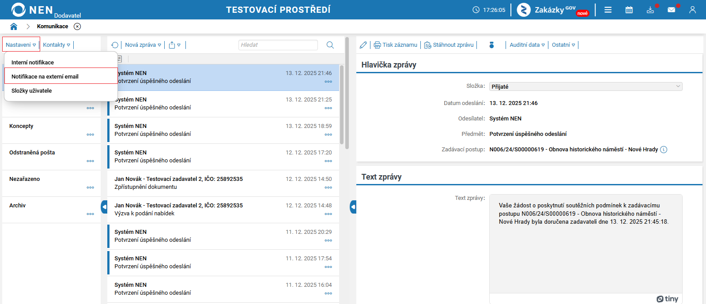
Task: Open more options for Koncepty folder
Action: click(91, 135)
